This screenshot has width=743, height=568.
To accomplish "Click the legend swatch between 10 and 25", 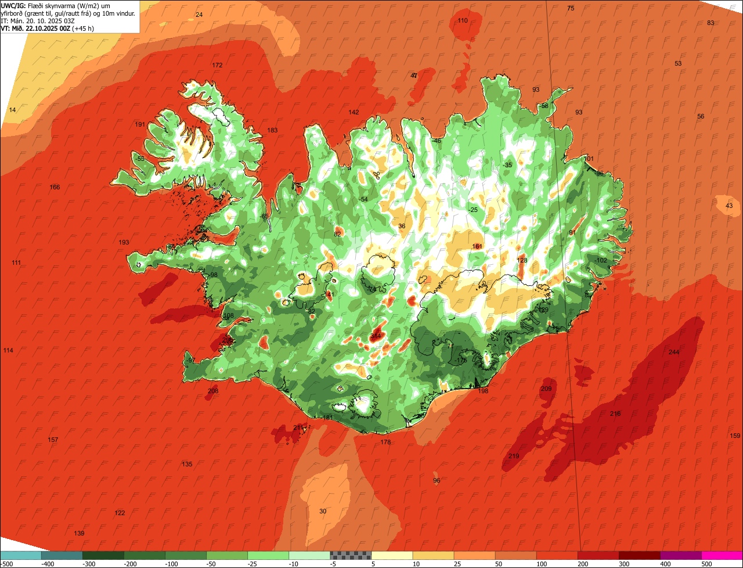I will click(x=432, y=555).
